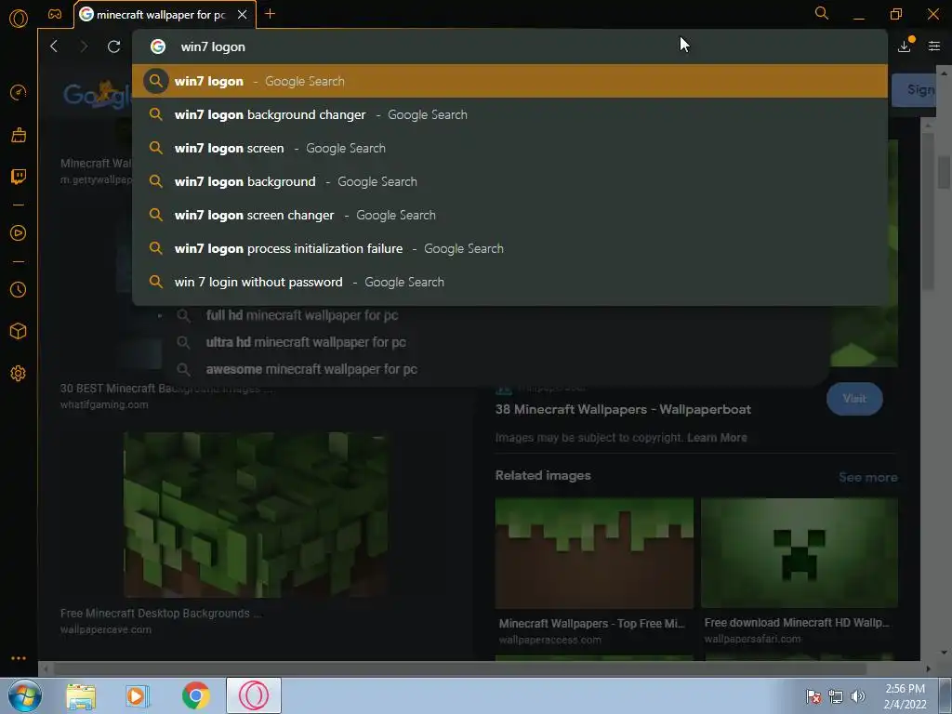Click the vertical page scrollbar thumb
This screenshot has height=714, width=952.
coord(943,173)
